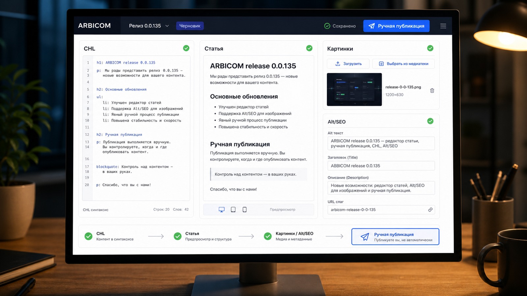The image size is (527, 296).
Task: Click the green check in CHL panel header
Action: coord(186,48)
